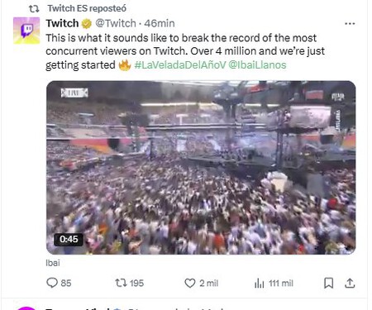Open the three-dot more options menu
The height and width of the screenshot is (310, 372).
pos(350,24)
